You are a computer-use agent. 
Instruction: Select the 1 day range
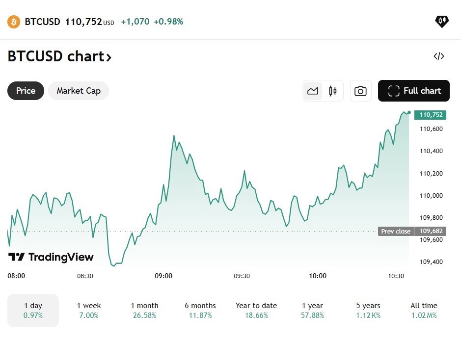coord(33,310)
